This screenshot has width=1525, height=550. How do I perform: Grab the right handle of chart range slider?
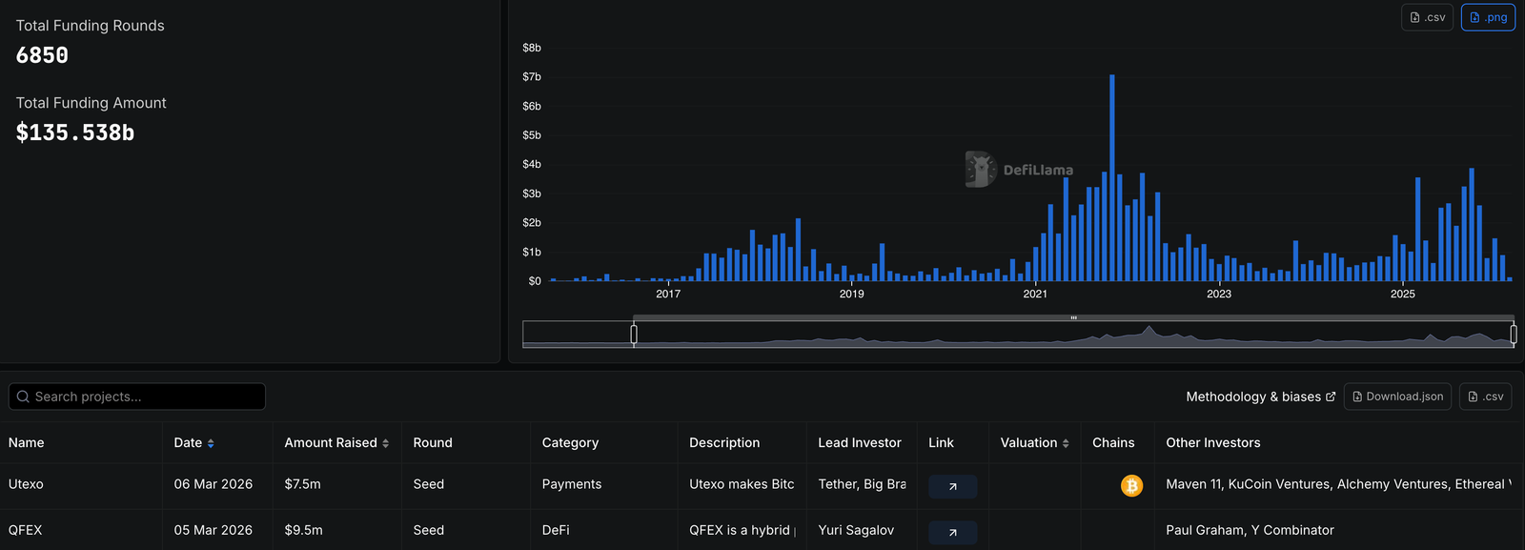[1513, 334]
